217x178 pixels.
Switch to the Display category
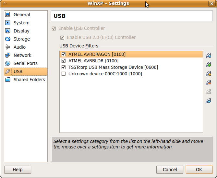(x=21, y=31)
